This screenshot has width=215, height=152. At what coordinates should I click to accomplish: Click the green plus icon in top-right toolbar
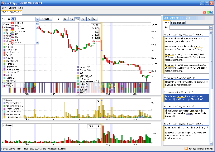(208, 12)
